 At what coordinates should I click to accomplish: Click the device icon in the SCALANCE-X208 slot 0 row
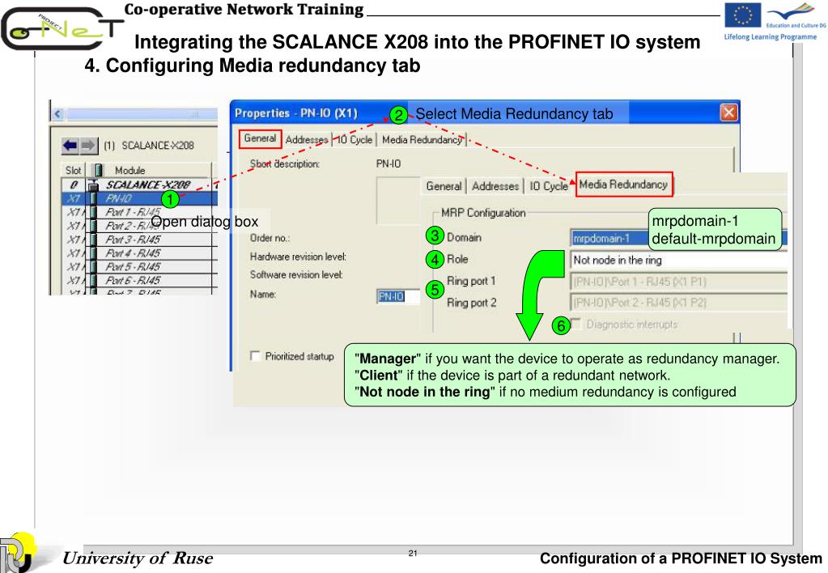click(x=94, y=185)
